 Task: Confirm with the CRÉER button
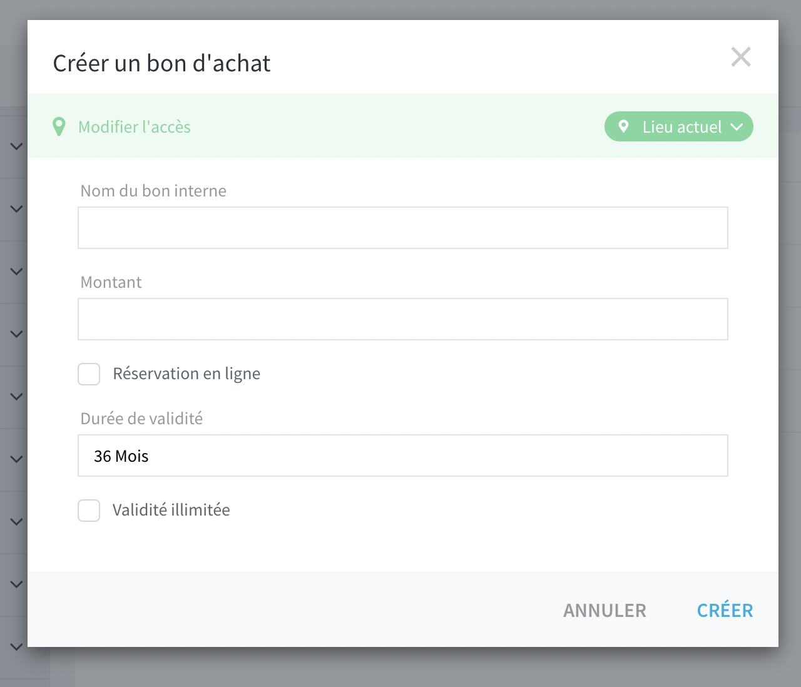725,611
